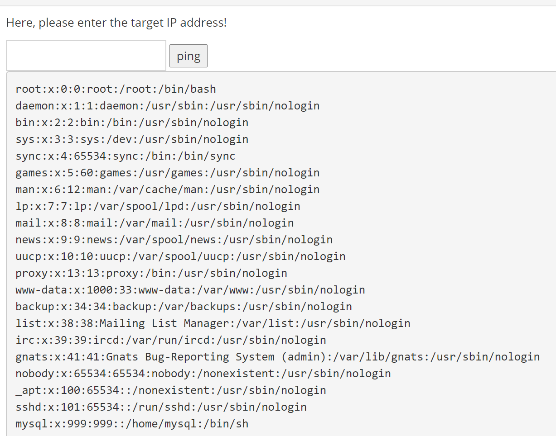The height and width of the screenshot is (436, 556).
Task: Click the Mailing List Manager line
Action: click(213, 323)
